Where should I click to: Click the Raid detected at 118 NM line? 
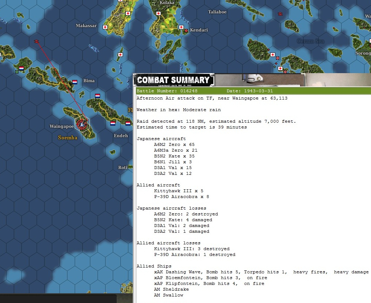(216, 121)
